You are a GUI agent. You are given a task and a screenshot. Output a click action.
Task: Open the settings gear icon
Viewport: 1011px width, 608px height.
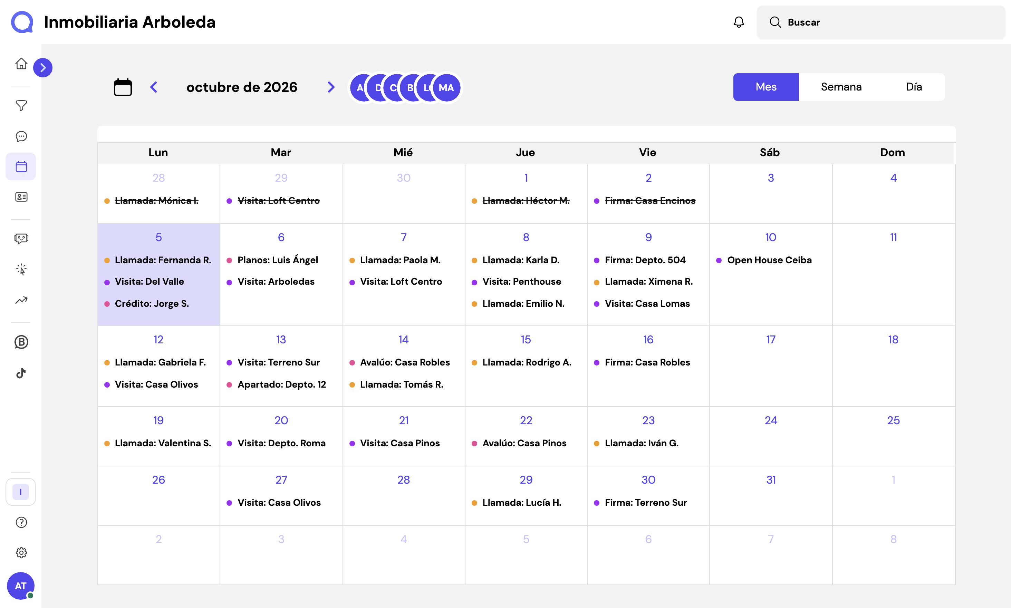pyautogui.click(x=21, y=553)
